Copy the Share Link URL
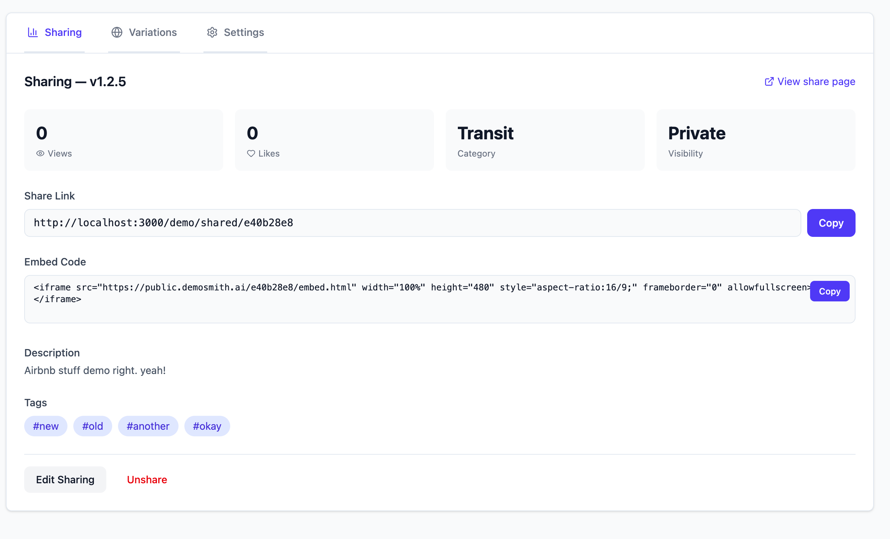Viewport: 890px width, 539px height. (831, 223)
